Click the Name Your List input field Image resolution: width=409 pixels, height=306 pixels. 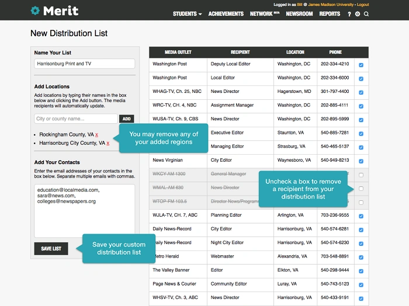coord(85,64)
